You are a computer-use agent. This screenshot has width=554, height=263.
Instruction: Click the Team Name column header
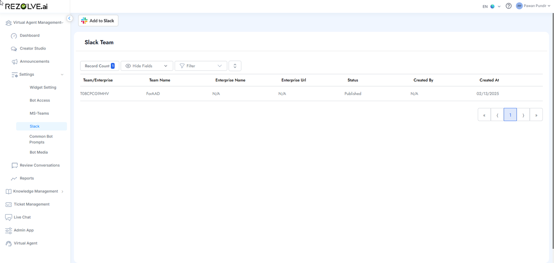pos(160,80)
